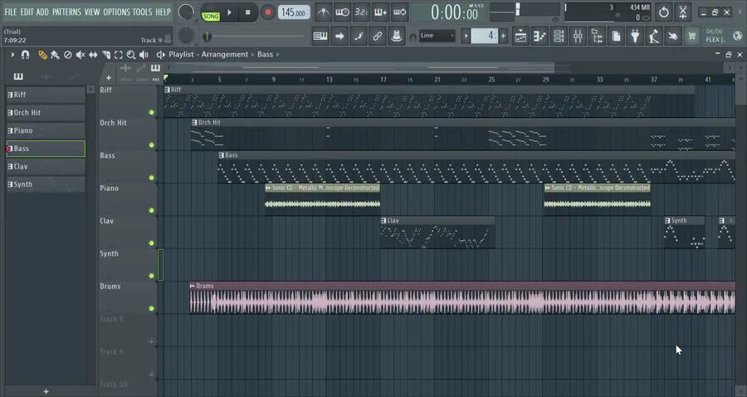Mute the Drums track green light
Screen dimensions: 747x397
click(152, 309)
